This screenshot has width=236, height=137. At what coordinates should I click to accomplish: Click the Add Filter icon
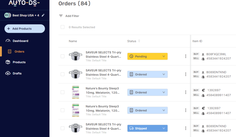coord(61,16)
